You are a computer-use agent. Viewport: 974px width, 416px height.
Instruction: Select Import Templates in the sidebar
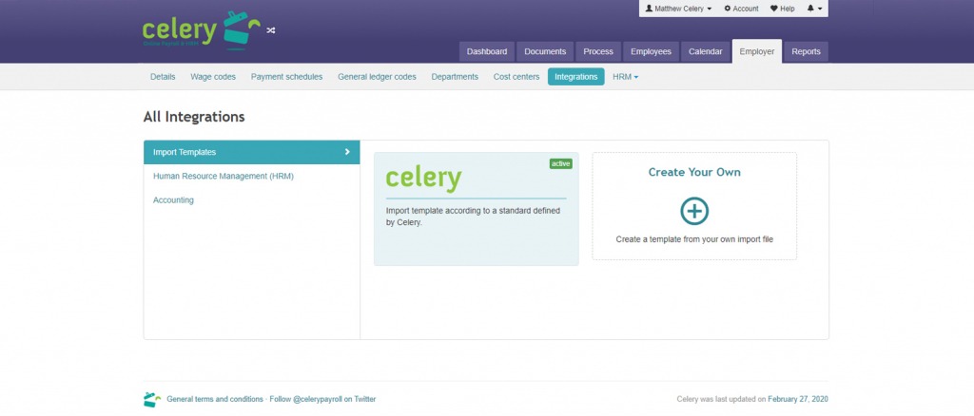251,152
